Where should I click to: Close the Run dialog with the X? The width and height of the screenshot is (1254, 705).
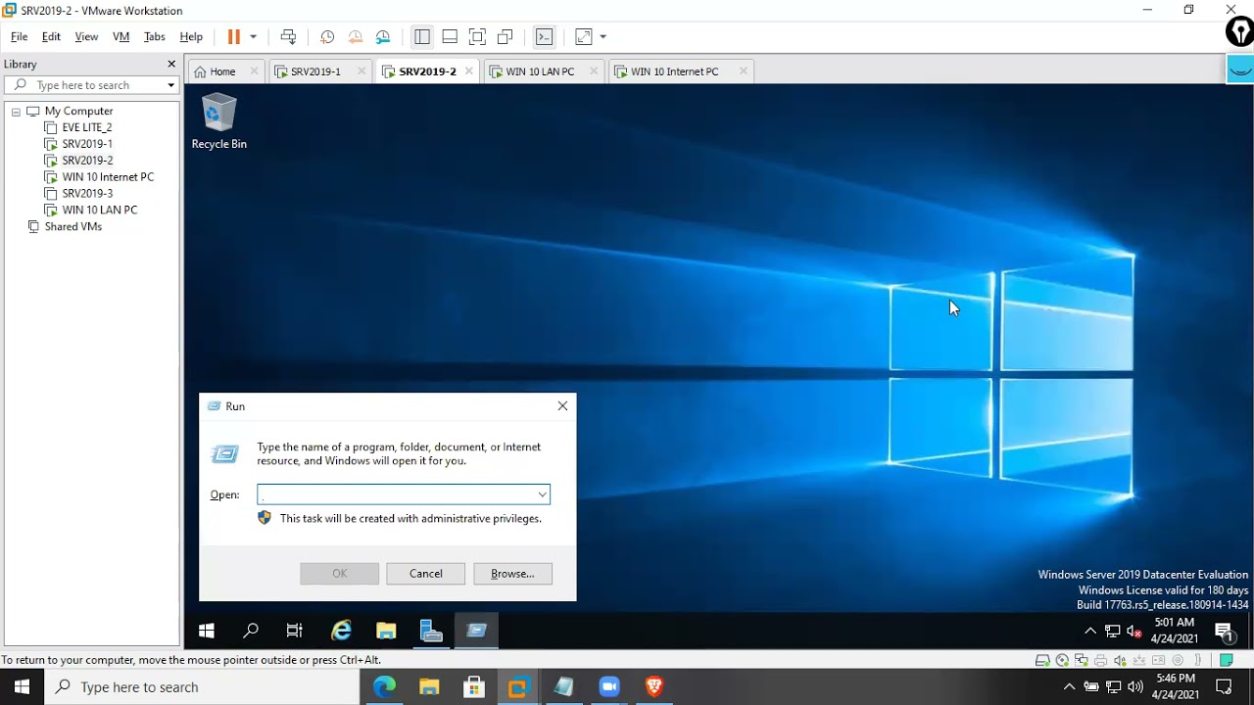pos(562,406)
